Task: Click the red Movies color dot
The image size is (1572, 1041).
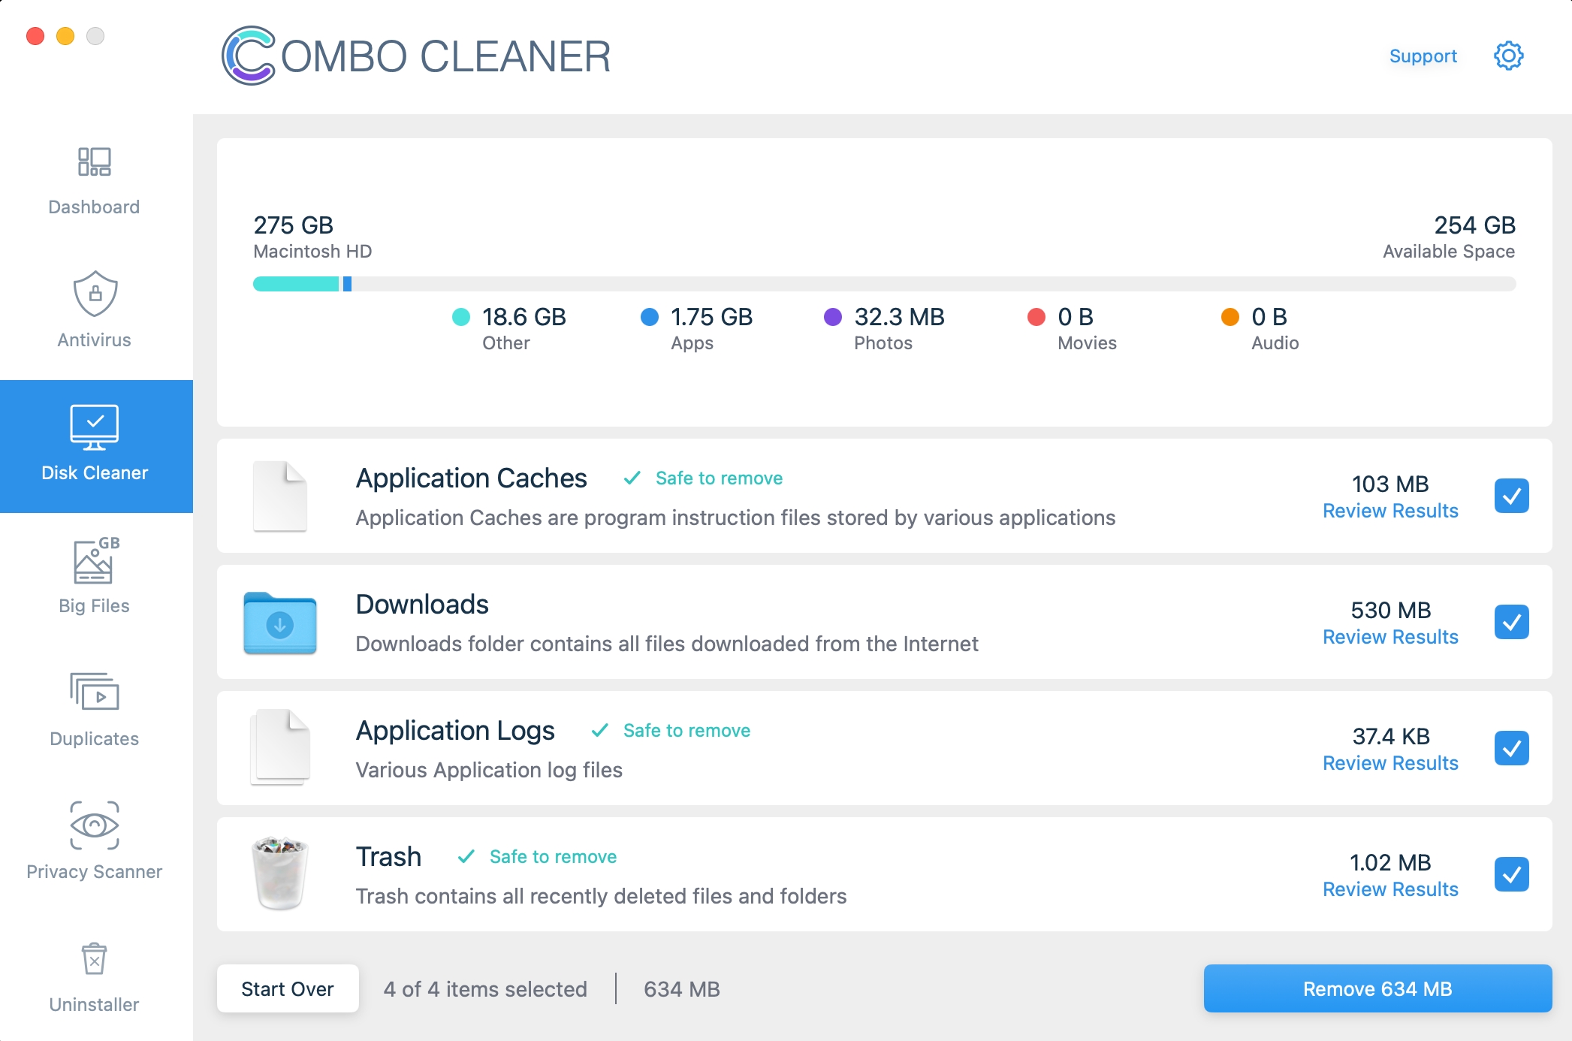Action: (x=1036, y=317)
